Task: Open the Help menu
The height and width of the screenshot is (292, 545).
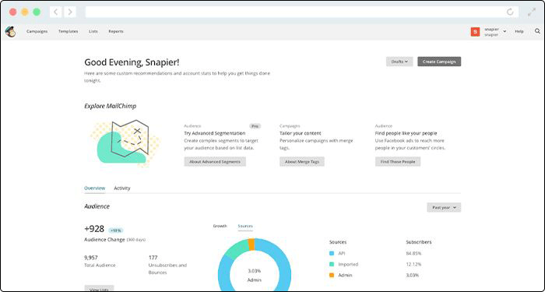Action: point(519,32)
